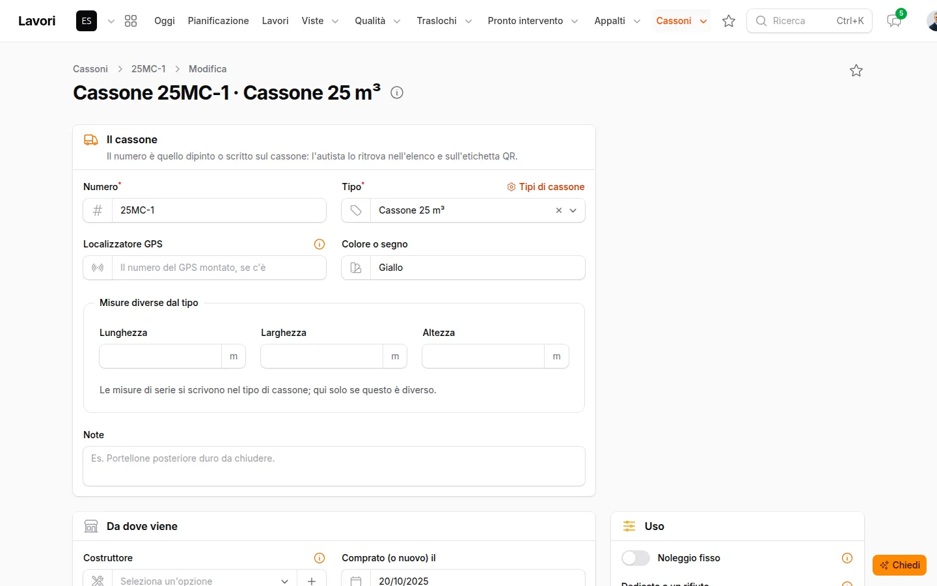Open the Viste dropdown menu
Image resolution: width=937 pixels, height=586 pixels.
tap(320, 21)
